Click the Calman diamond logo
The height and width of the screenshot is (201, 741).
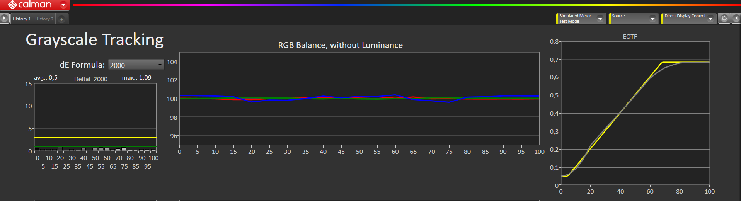tap(12, 5)
